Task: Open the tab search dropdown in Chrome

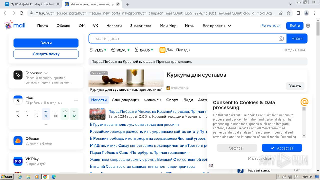Action: pos(290,4)
